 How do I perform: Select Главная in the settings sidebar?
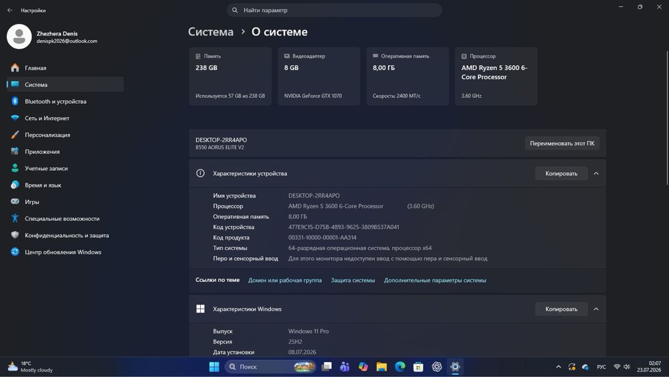(x=65, y=68)
